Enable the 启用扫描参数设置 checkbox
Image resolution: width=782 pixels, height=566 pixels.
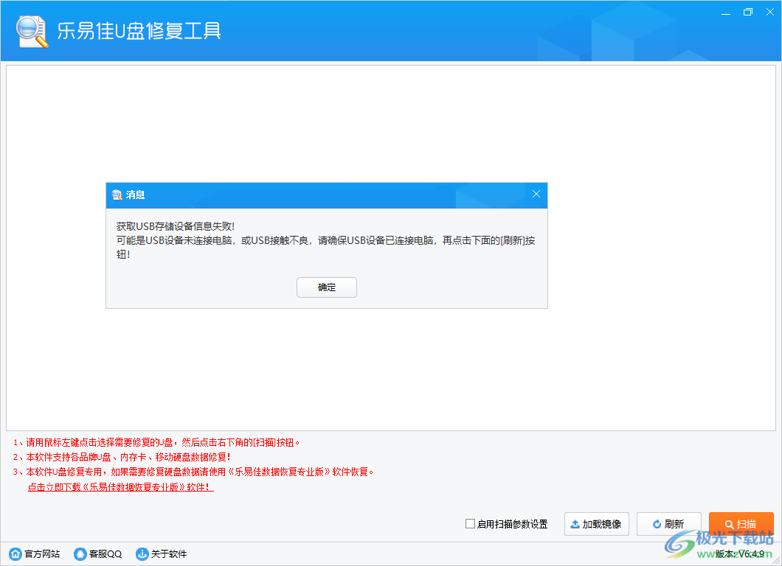click(469, 524)
